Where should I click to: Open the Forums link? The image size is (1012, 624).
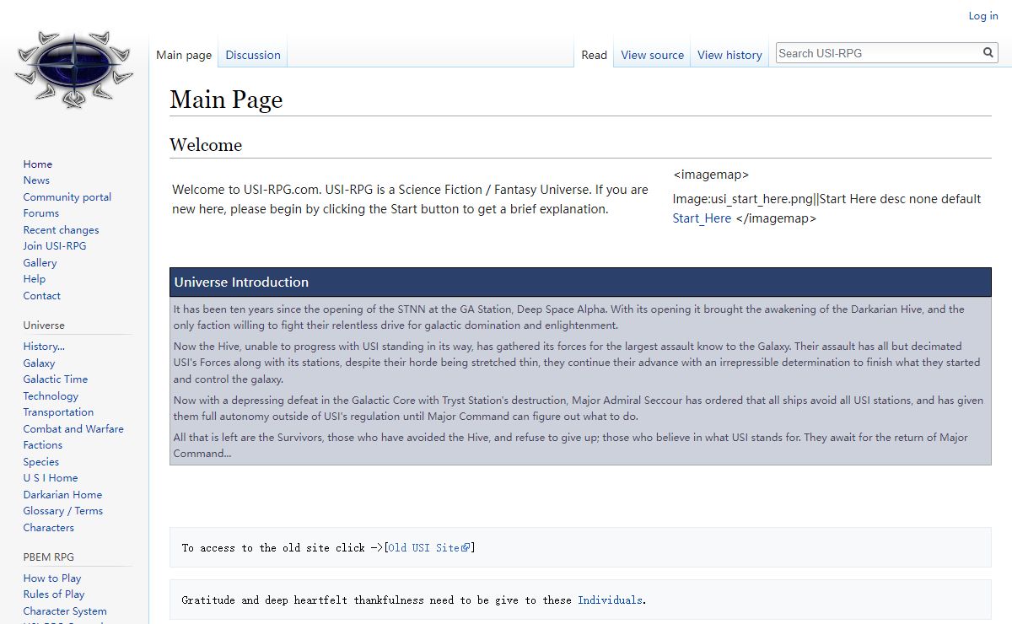(x=41, y=212)
